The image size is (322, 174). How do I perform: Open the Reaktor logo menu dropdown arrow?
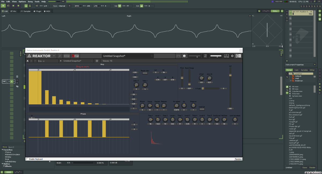tap(54, 56)
